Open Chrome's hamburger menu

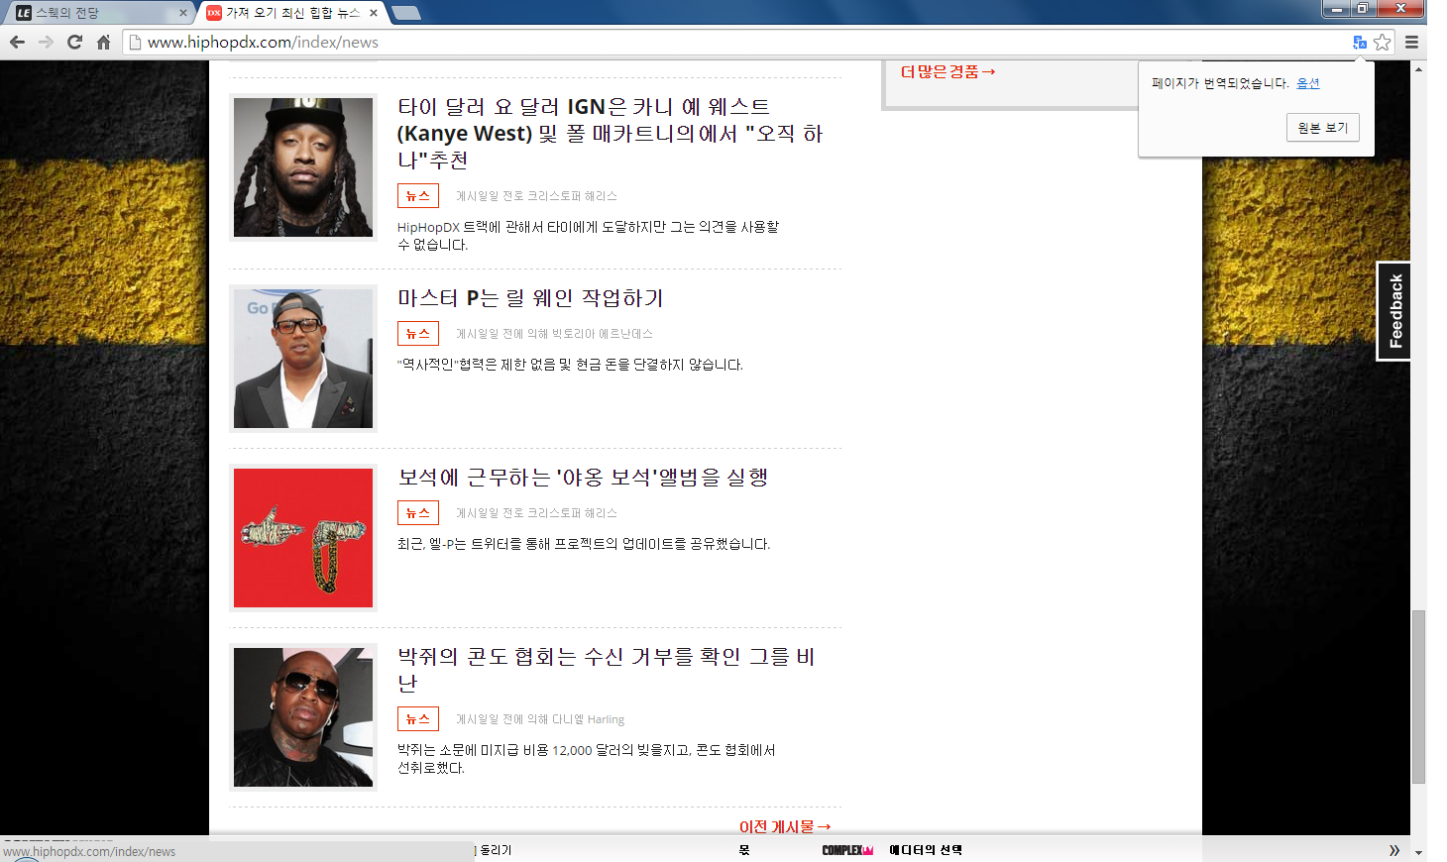[1411, 43]
